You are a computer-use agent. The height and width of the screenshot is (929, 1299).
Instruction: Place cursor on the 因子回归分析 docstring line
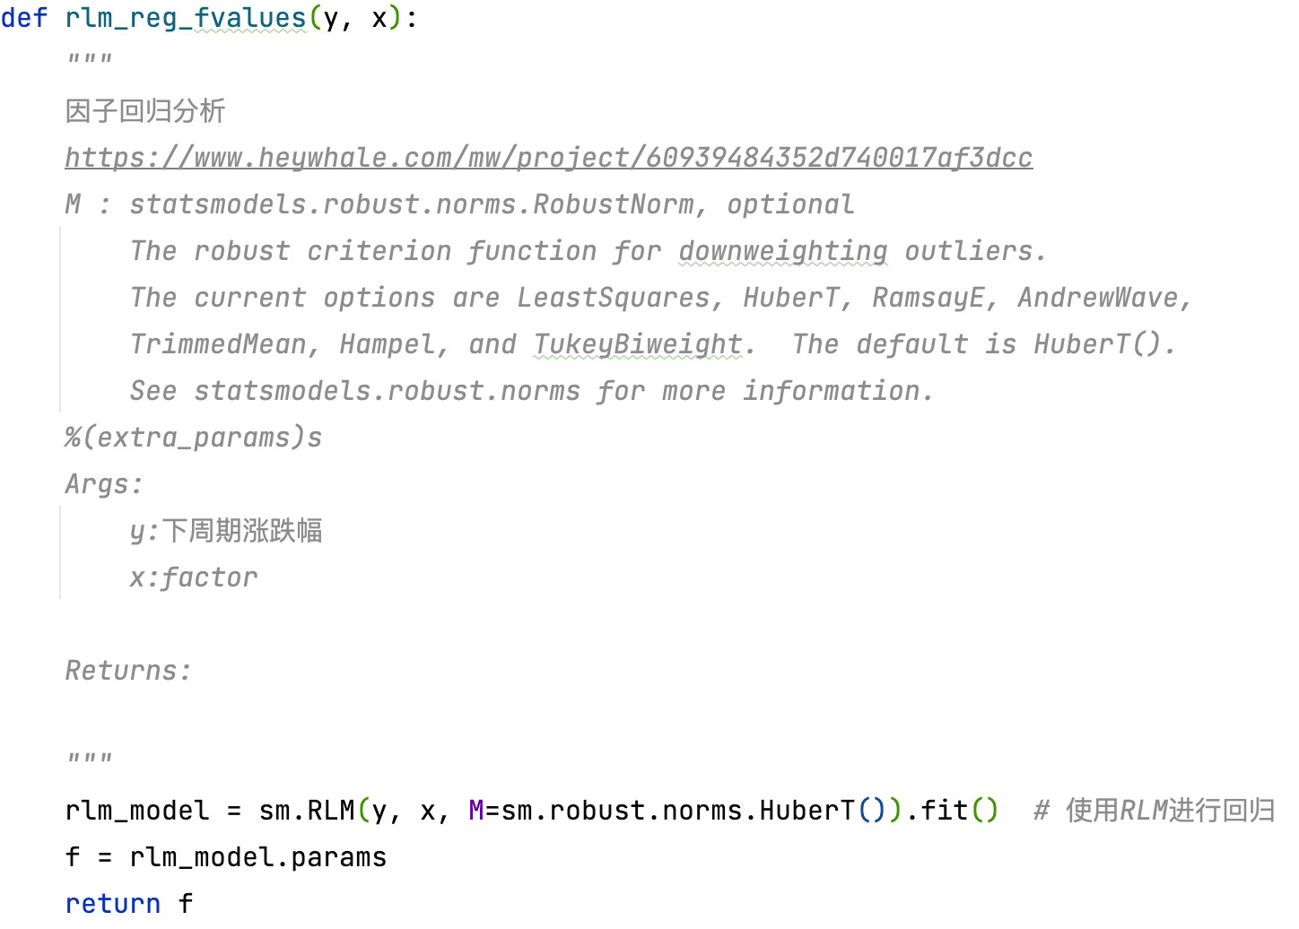point(145,111)
